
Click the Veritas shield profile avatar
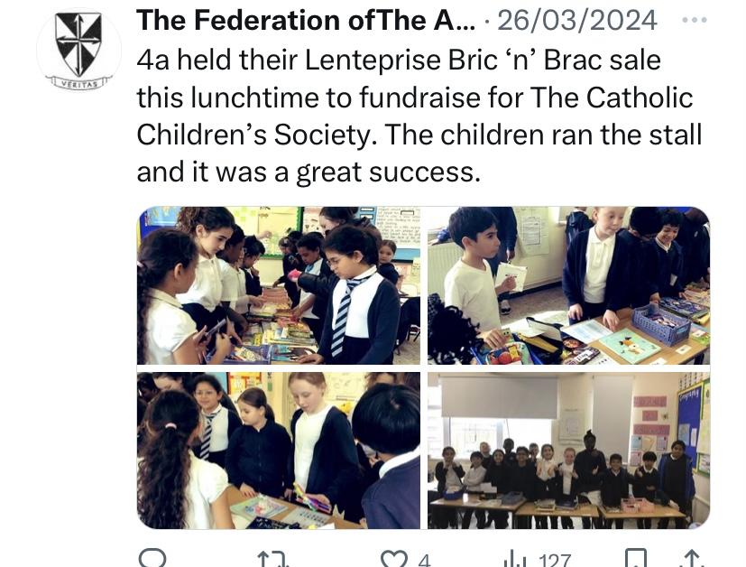click(x=79, y=51)
